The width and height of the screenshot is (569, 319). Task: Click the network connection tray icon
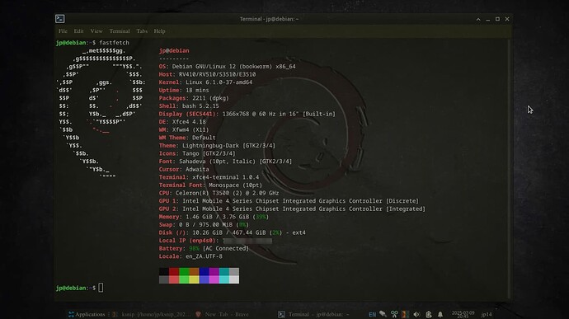coord(383,314)
